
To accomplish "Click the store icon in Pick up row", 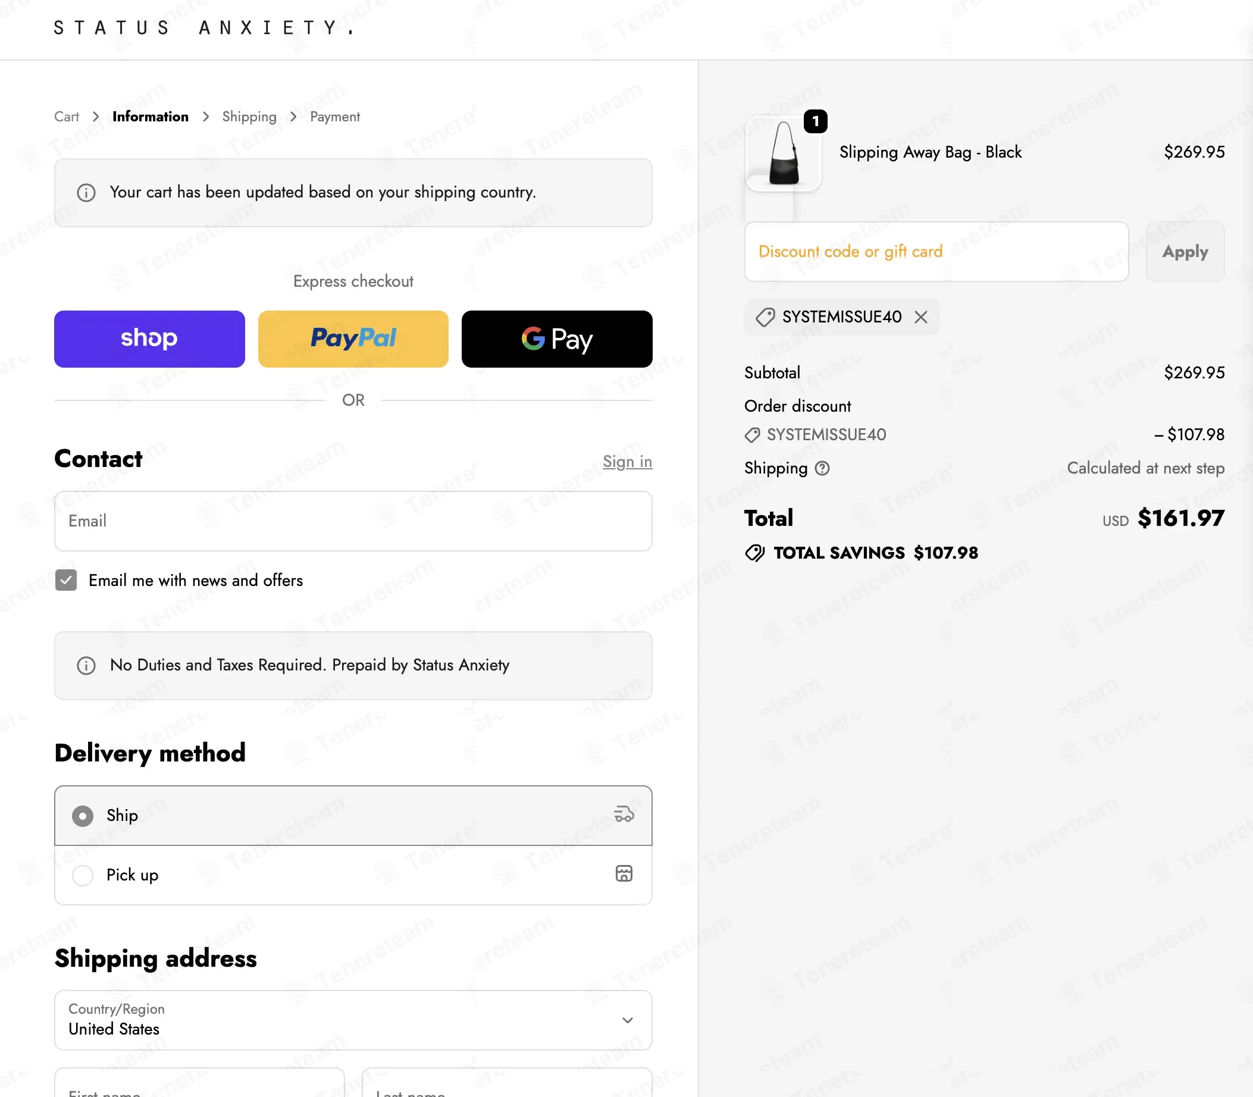I will coord(624,873).
